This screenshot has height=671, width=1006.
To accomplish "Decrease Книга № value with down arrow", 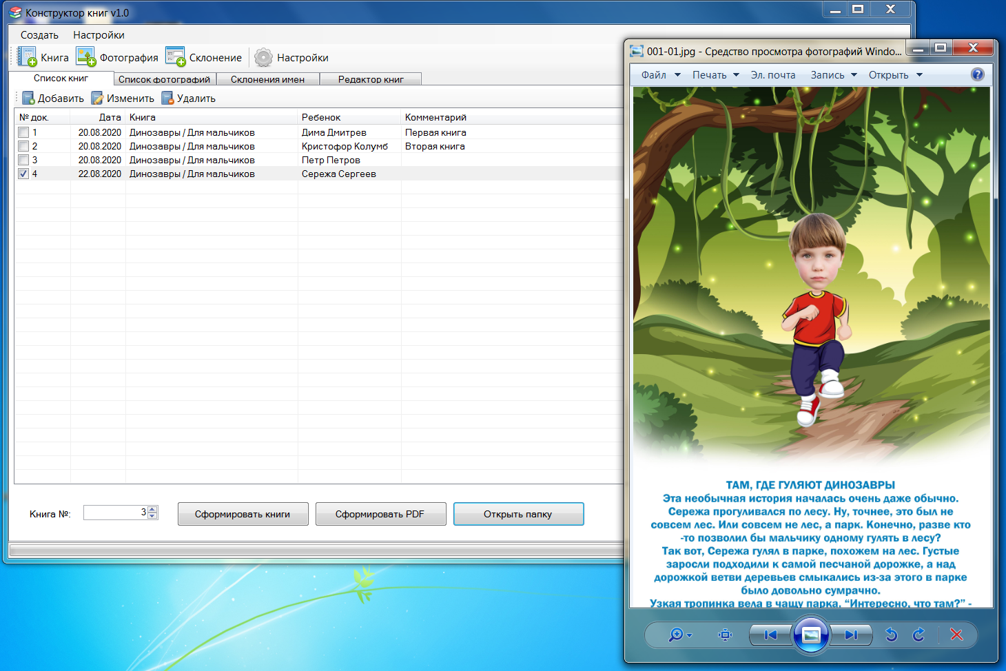I will point(152,516).
